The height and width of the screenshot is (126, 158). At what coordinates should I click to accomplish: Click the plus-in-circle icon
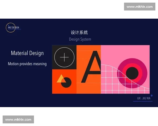[x=64, y=57]
